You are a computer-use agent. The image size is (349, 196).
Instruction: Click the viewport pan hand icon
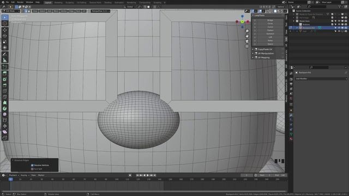tap(247, 36)
